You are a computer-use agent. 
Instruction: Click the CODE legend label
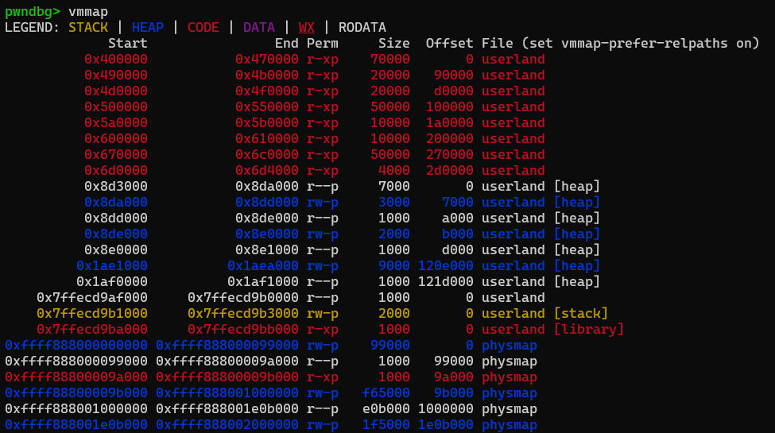(203, 27)
